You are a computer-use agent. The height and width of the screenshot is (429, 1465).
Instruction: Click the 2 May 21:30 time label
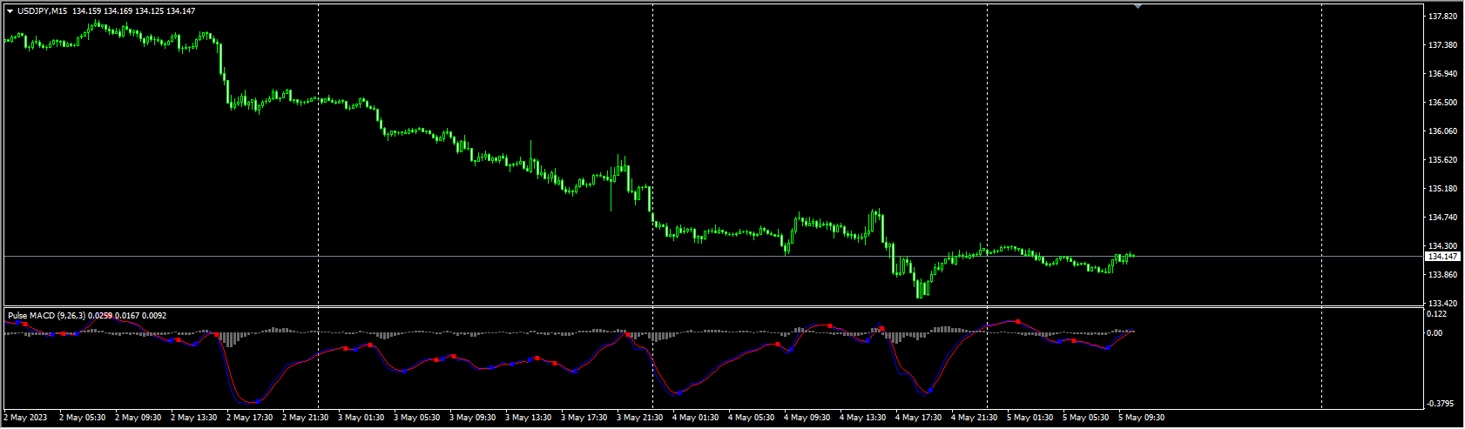click(306, 418)
